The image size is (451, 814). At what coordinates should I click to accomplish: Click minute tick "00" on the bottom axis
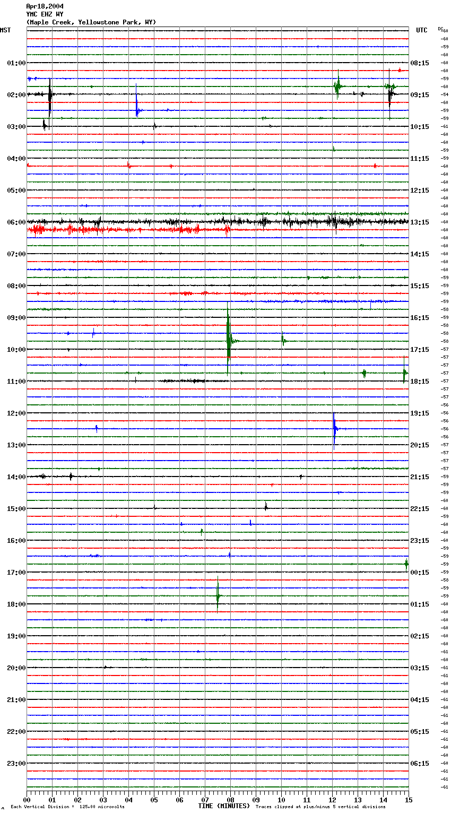click(x=27, y=800)
